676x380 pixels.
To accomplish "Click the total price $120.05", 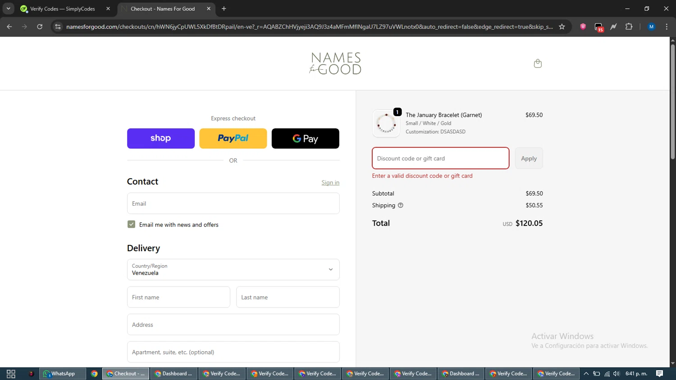I will [x=529, y=223].
